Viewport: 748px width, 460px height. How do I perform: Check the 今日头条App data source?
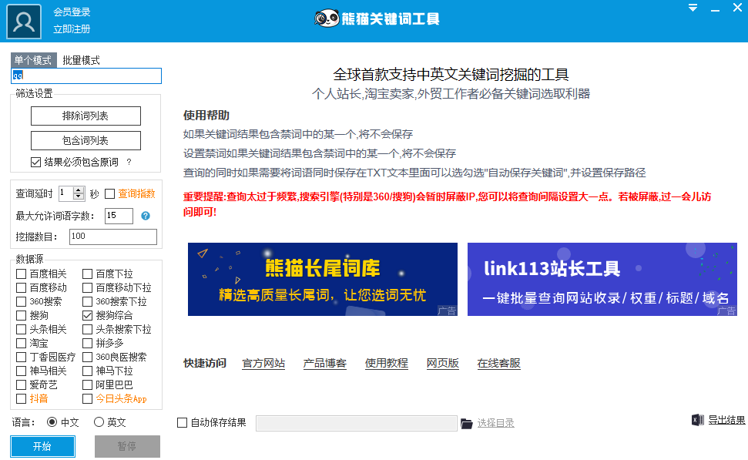[87, 398]
